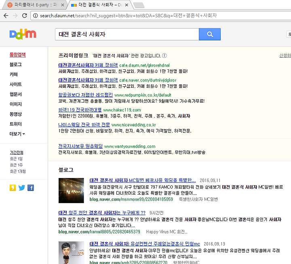
Task: Switch to the 파티플래너 E-party tab
Action: click(35, 5)
